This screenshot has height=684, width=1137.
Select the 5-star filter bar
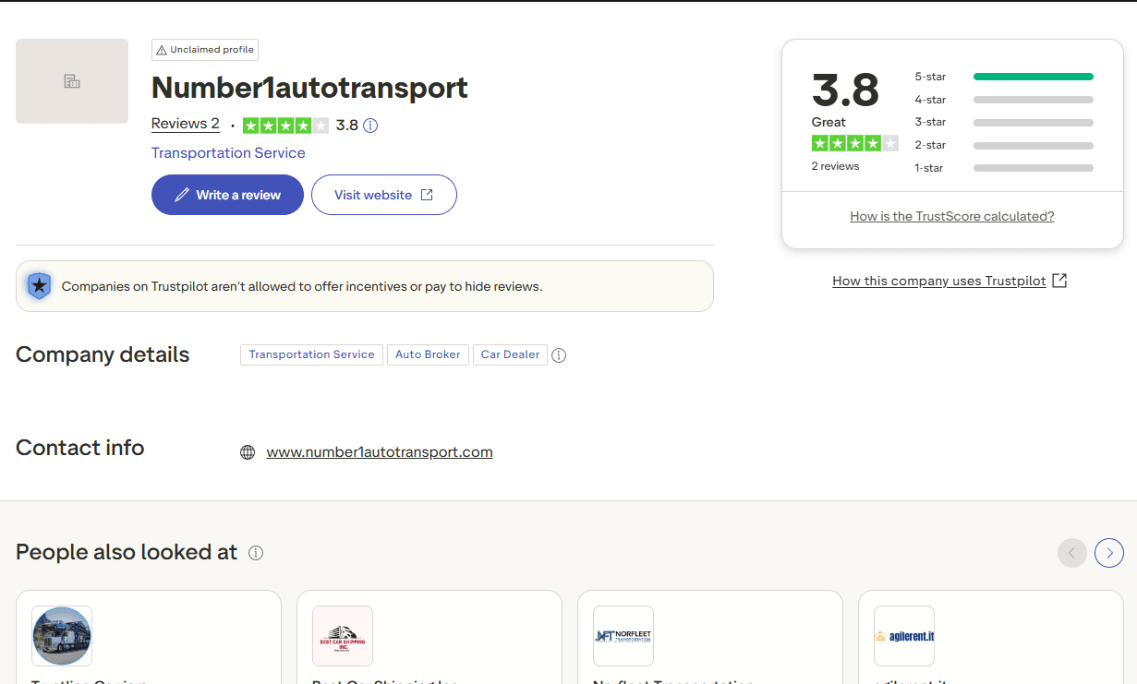(x=1033, y=76)
